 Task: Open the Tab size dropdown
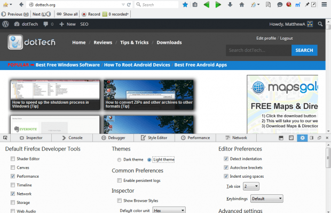click(x=251, y=186)
